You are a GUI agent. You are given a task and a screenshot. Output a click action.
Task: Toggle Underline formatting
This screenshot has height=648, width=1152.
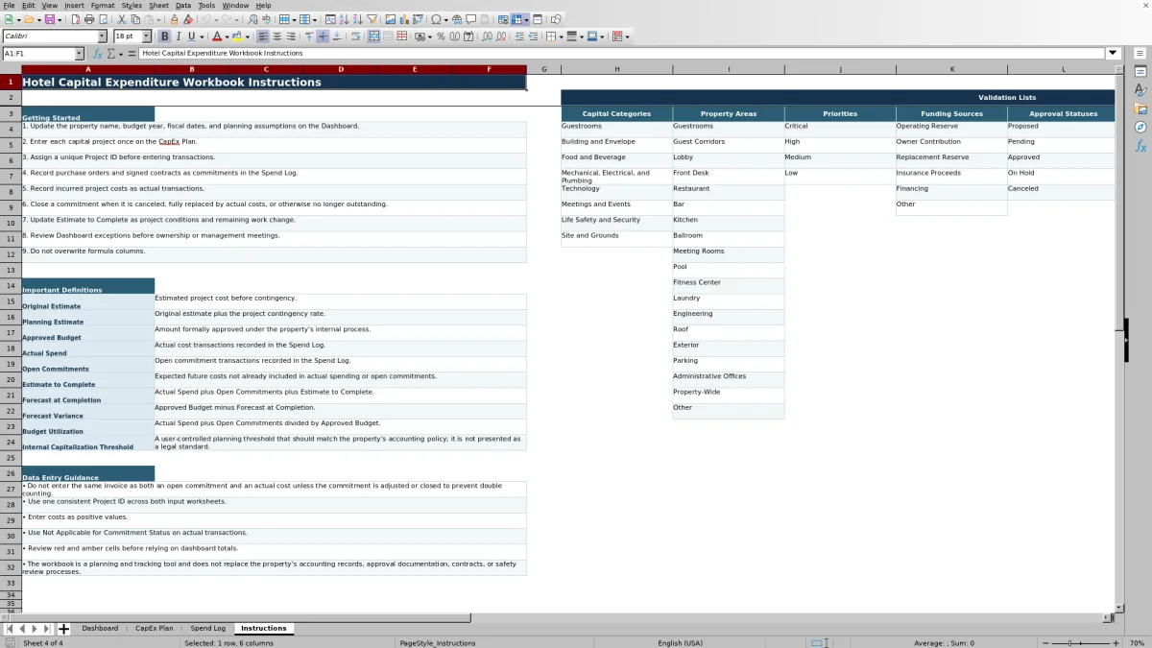coord(192,36)
